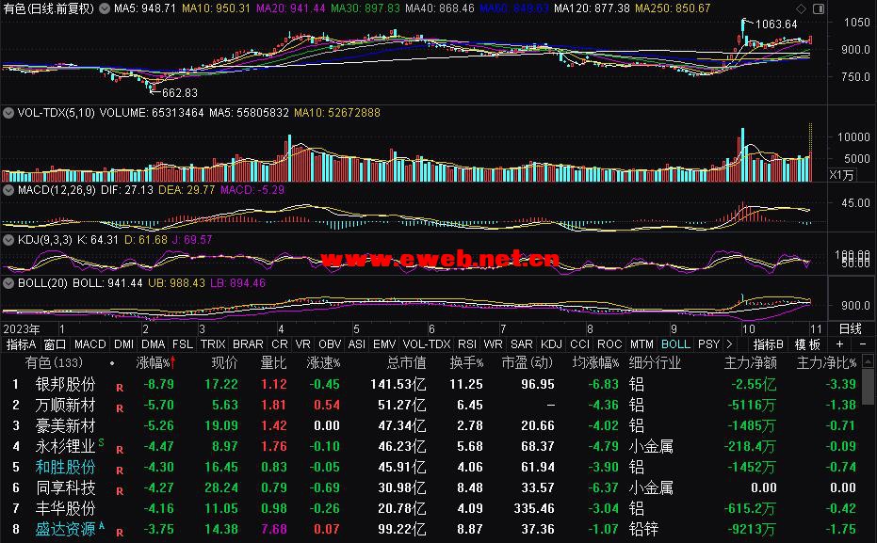The image size is (877, 543).
Task: Toggle the side panel layout icon
Action: [819, 8]
